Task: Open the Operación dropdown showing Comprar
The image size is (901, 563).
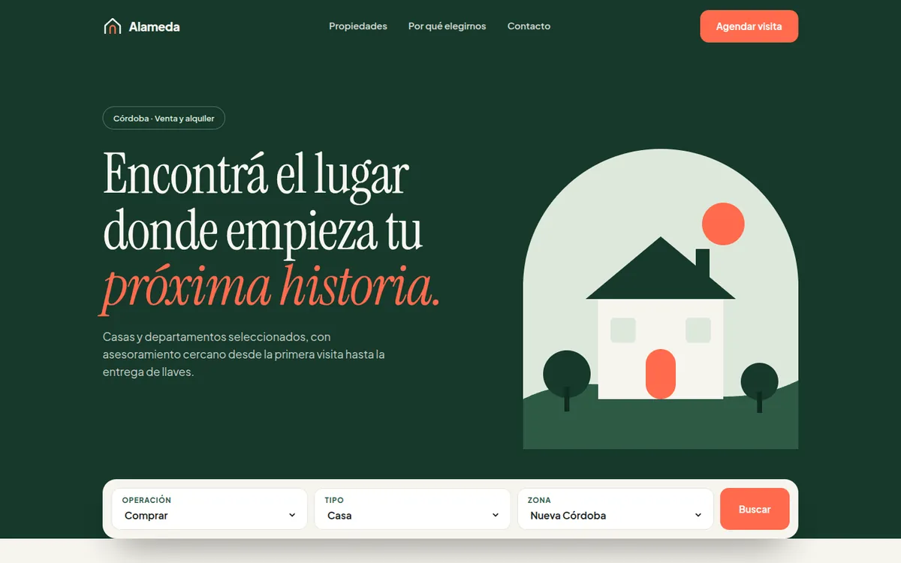Action: [209, 509]
